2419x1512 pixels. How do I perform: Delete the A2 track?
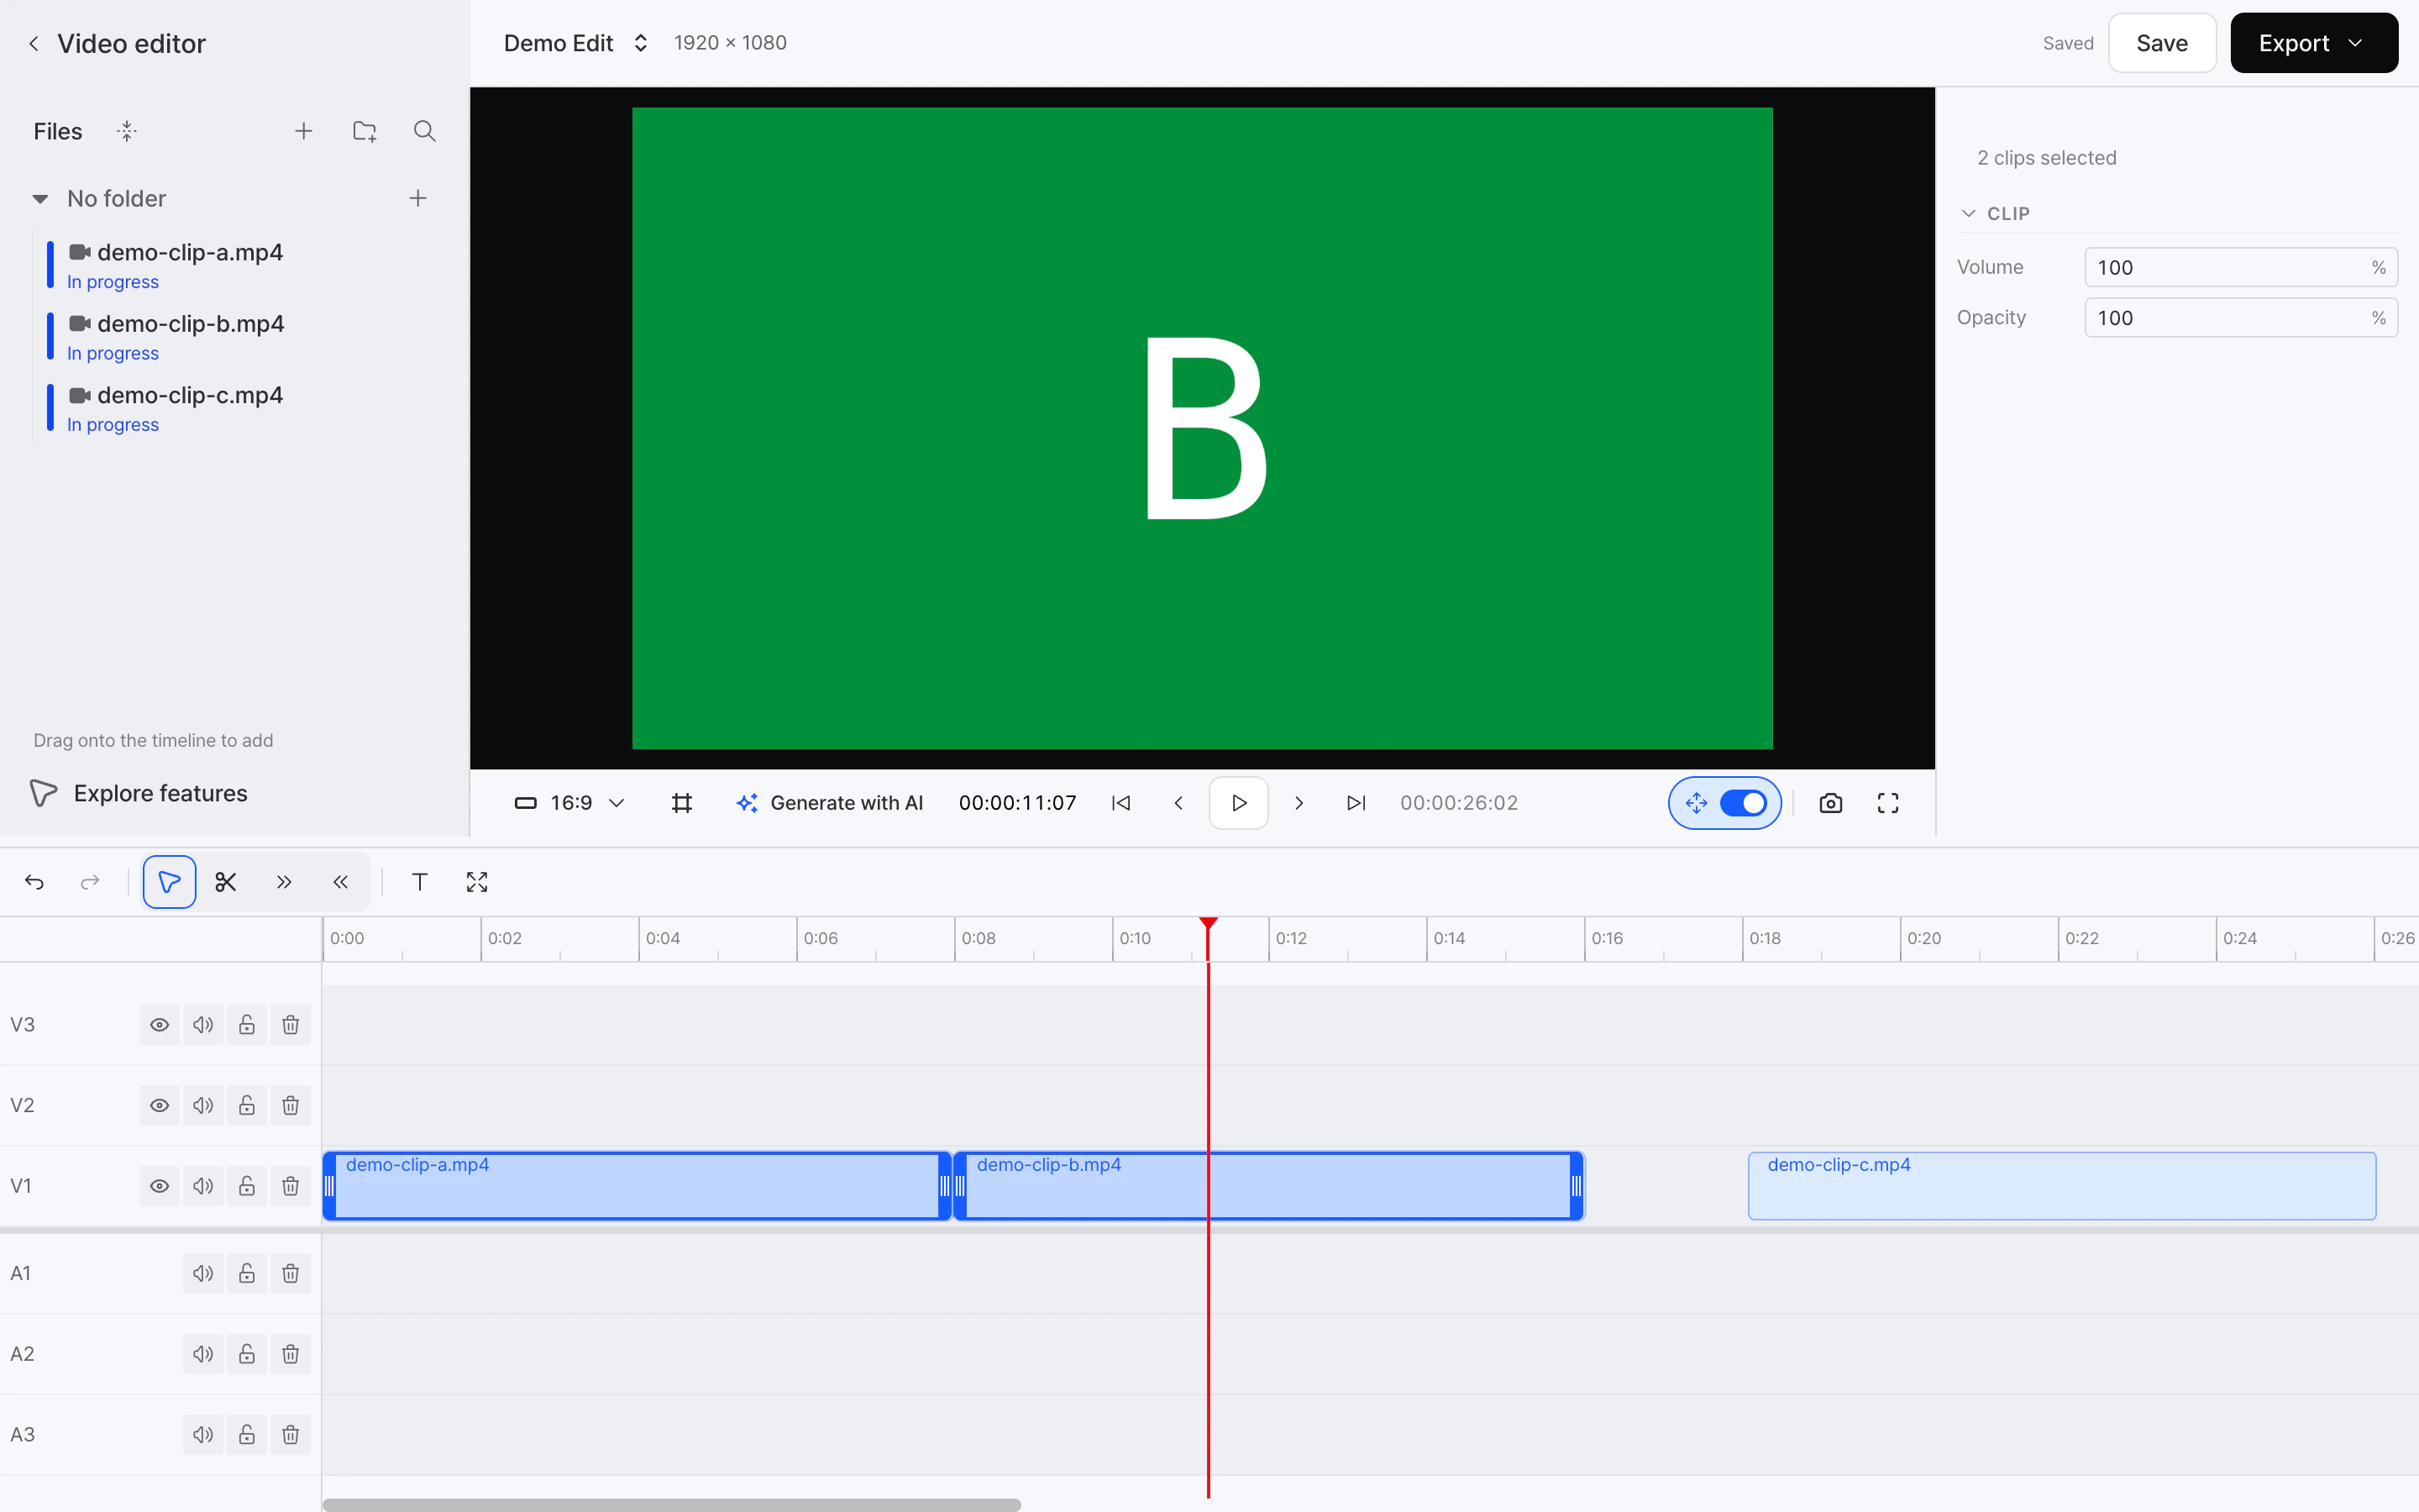[290, 1354]
